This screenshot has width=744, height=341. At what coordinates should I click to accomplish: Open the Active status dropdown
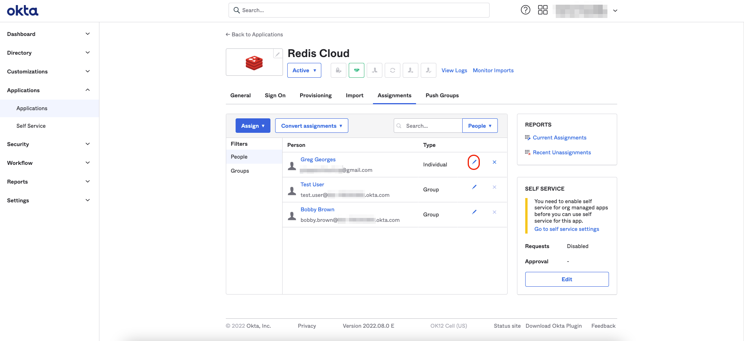click(x=304, y=70)
